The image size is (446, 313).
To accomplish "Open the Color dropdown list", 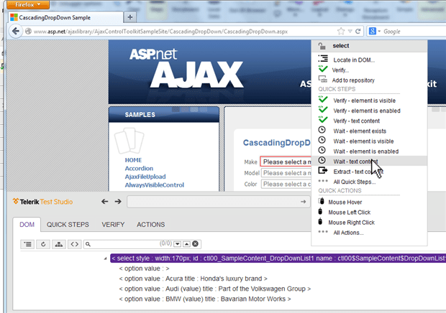I will point(286,184).
